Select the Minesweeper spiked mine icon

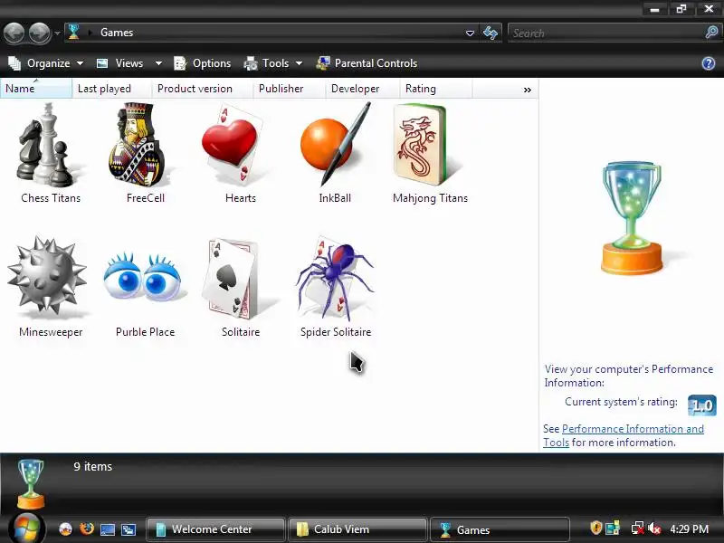(x=47, y=276)
